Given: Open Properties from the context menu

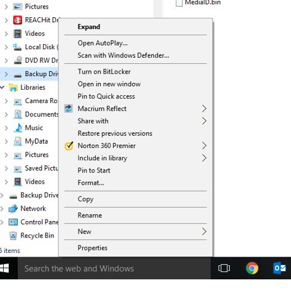Looking at the screenshot, I should [x=136, y=248].
